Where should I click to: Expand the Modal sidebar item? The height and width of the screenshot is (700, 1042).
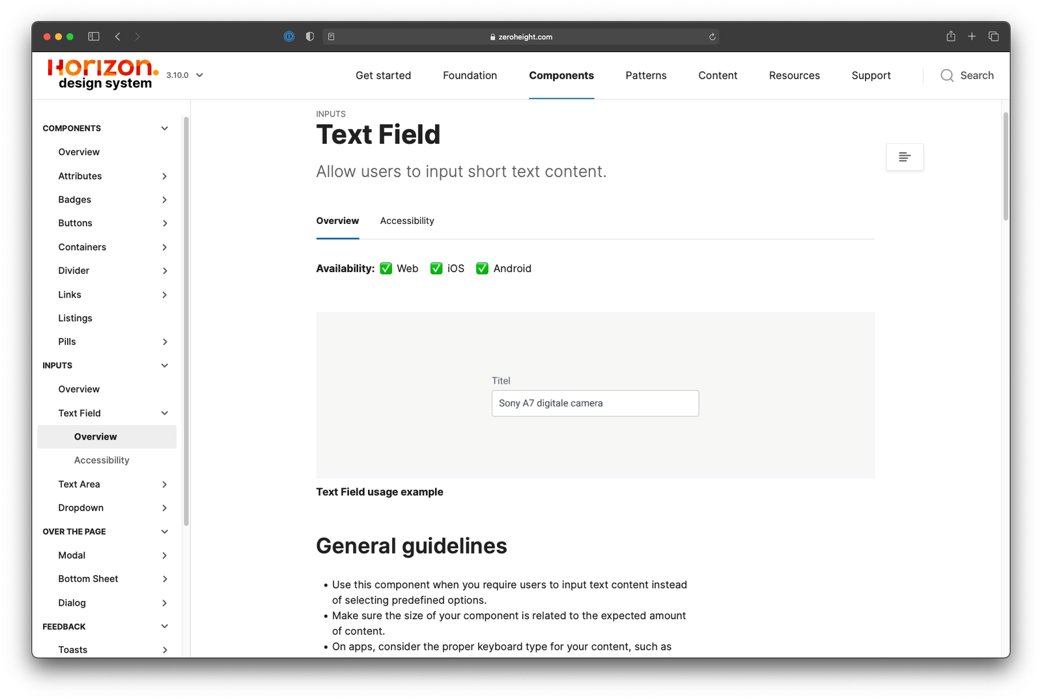(x=165, y=555)
